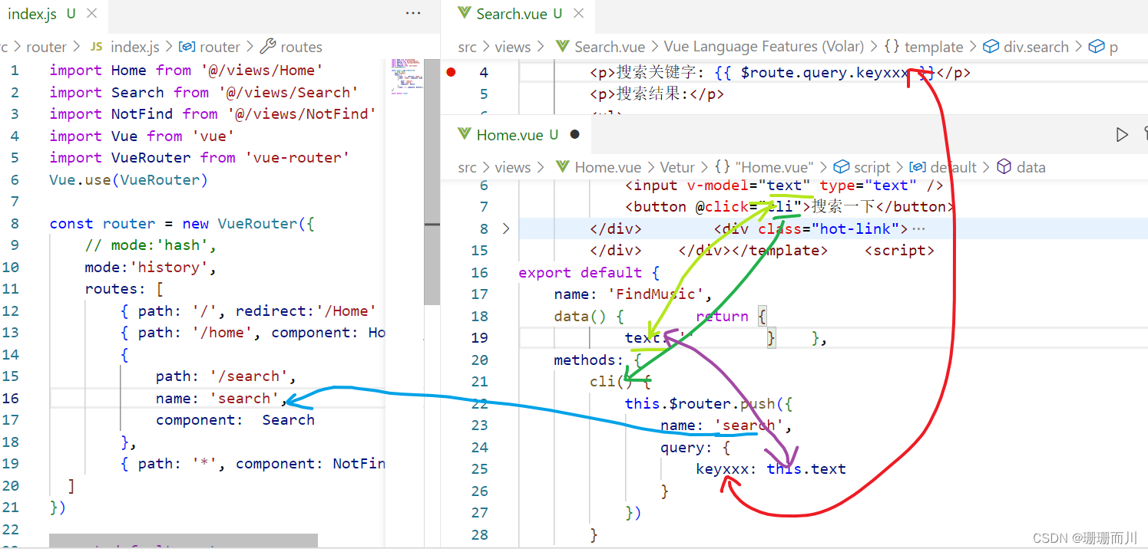The width and height of the screenshot is (1148, 552).
Task: Click cube icon before div.search breadcrumb
Action: click(991, 47)
